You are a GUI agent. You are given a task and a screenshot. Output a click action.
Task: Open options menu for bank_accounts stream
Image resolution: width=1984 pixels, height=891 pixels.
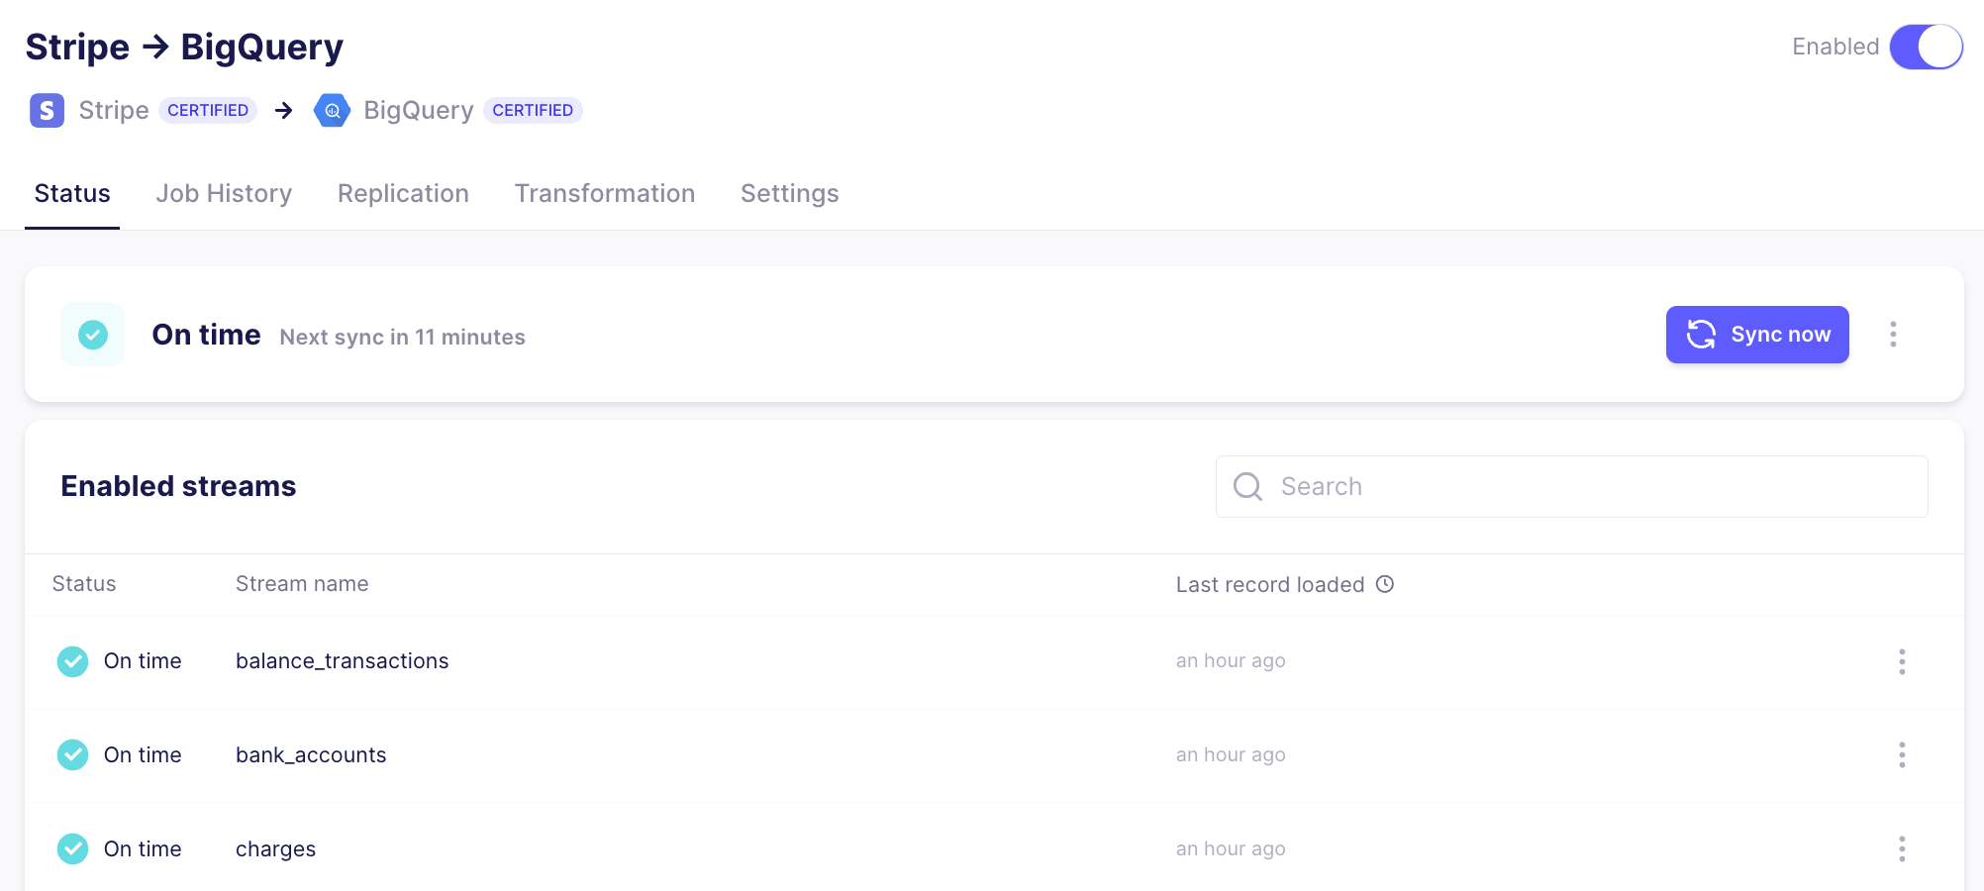1902,755
